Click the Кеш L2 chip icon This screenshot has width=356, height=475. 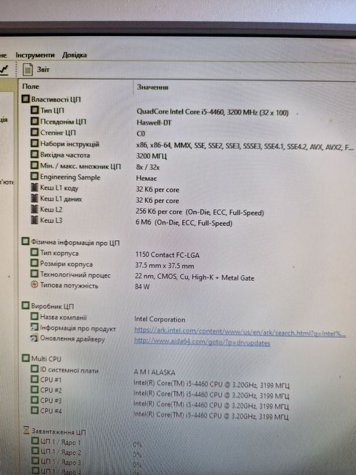coord(35,209)
